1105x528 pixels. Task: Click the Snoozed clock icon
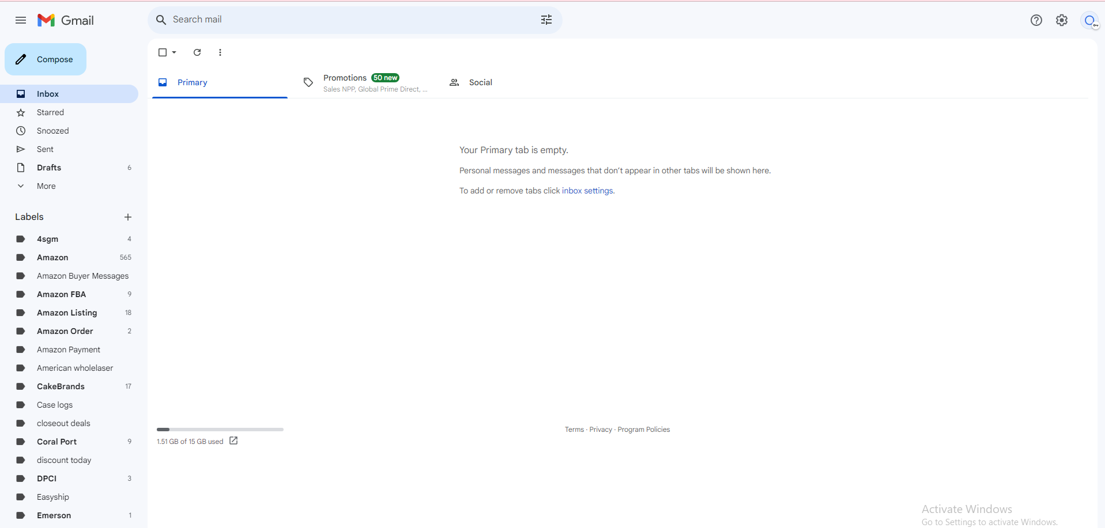click(21, 131)
